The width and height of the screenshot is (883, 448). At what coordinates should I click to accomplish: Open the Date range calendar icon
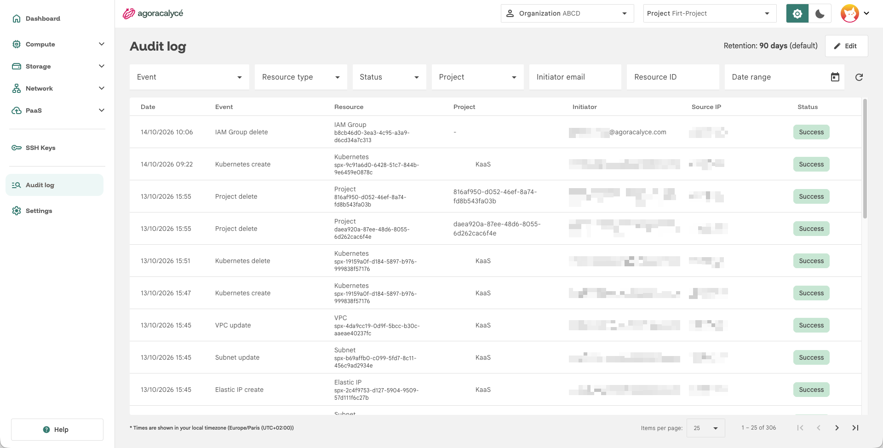pyautogui.click(x=835, y=77)
